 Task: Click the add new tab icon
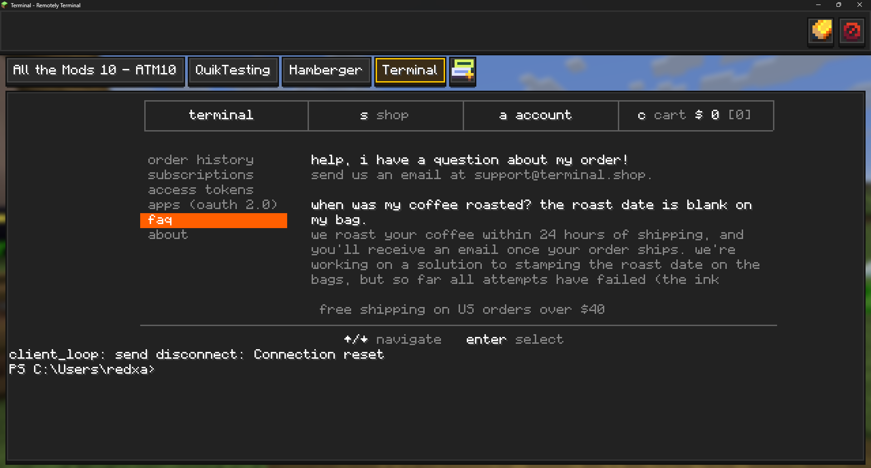[x=462, y=71]
